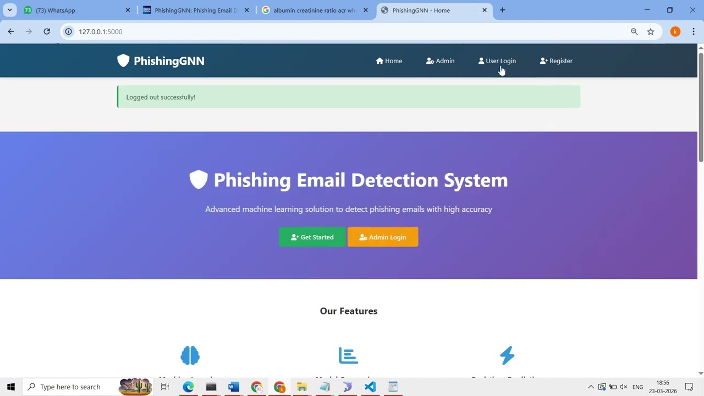
Task: Open Visual Studio Code from taskbar
Action: (x=370, y=387)
